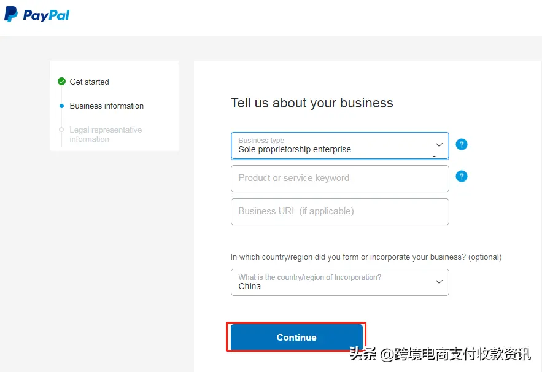
Task: Open the country/region of Incorporation dropdown
Action: [x=331, y=282]
